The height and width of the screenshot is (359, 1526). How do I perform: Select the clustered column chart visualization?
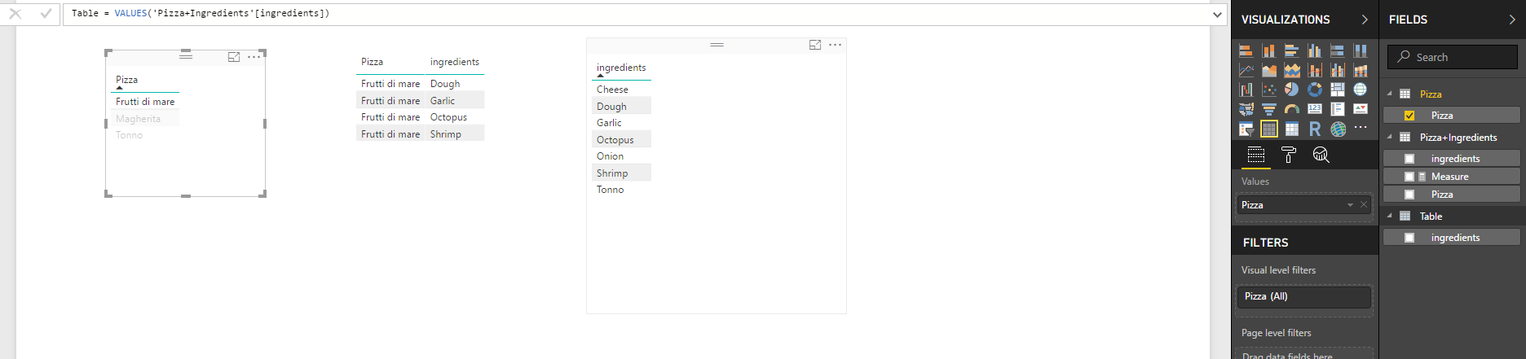tap(1315, 50)
